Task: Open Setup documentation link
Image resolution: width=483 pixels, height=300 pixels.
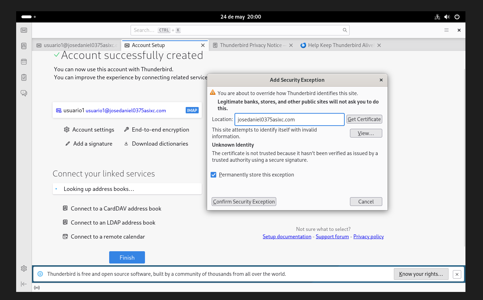Action: [287, 236]
